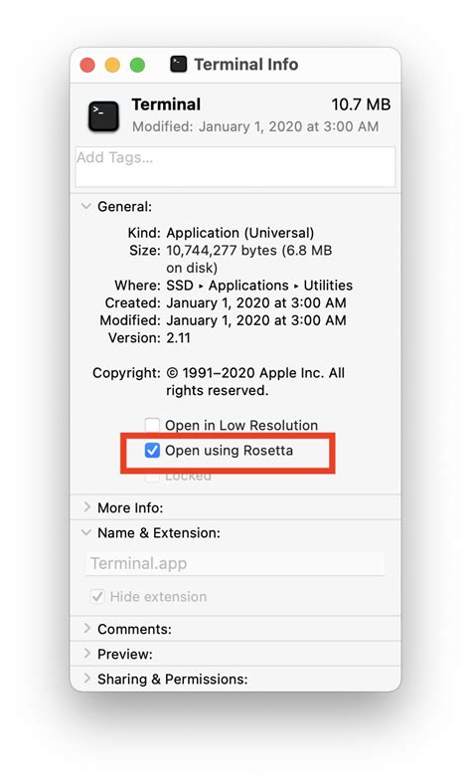Toggle the Hide extension checkbox

pos(97,596)
